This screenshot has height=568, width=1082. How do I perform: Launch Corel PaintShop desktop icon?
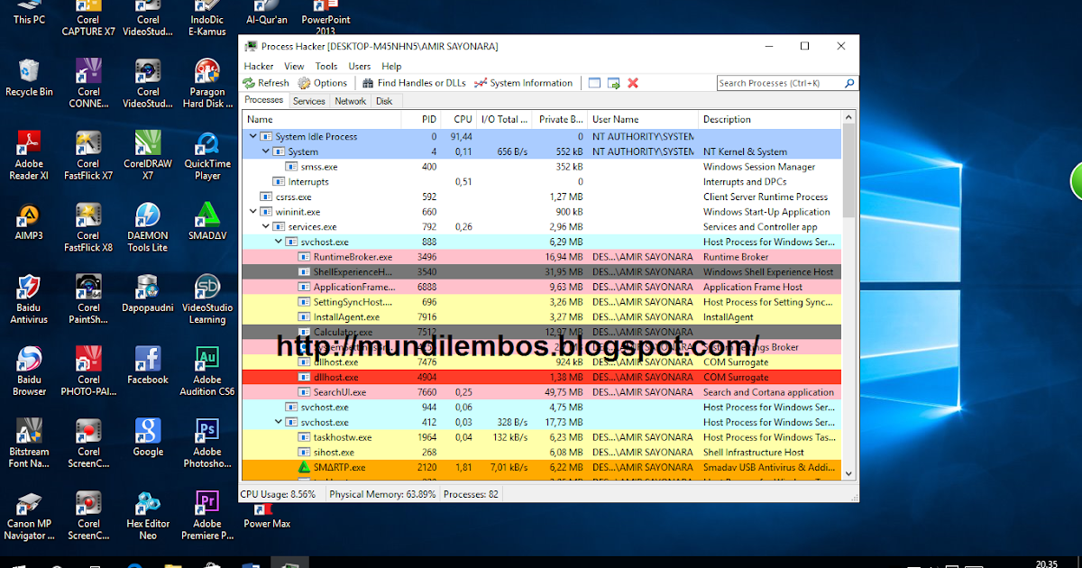tap(88, 299)
